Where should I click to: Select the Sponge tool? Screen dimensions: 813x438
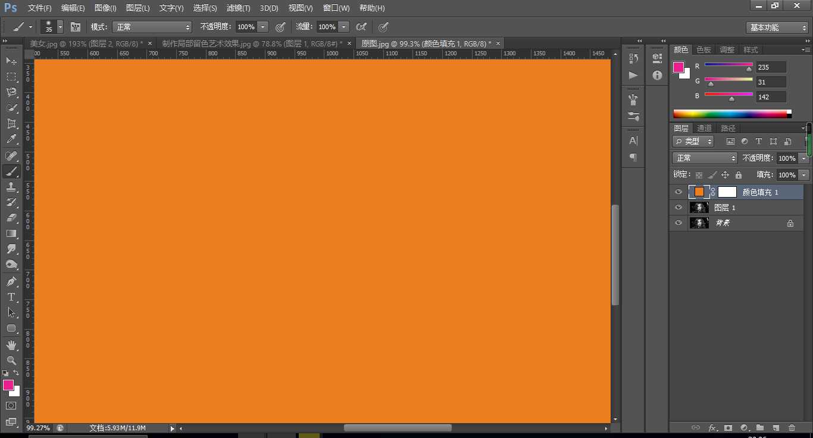click(x=11, y=264)
